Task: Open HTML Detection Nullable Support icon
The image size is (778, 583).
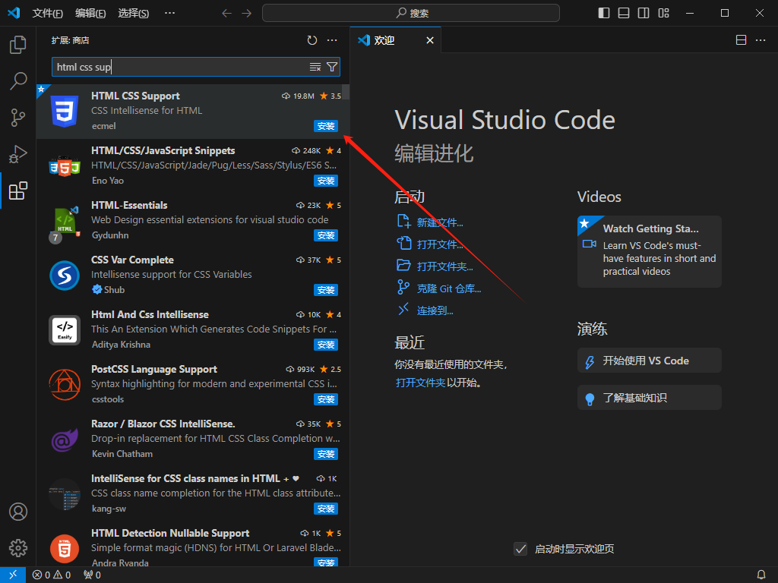Action: click(x=65, y=548)
